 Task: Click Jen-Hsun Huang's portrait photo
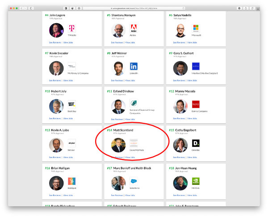tap(180, 183)
